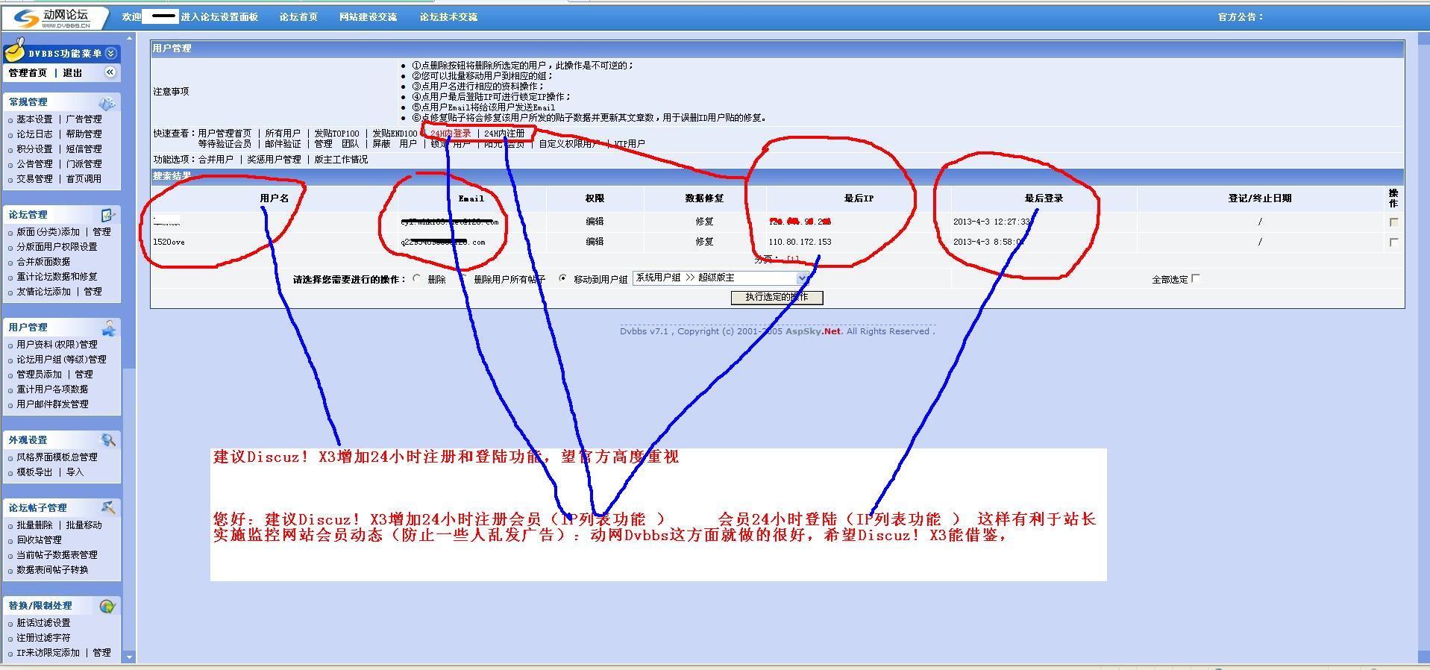
Task: Click the 执行选定的操作 button
Action: [x=777, y=297]
